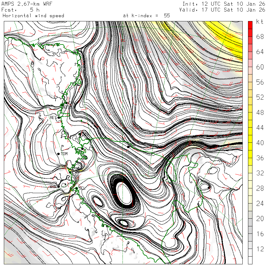This screenshot has width=267, height=267.
Task: Click the REY station marker
Action: pyautogui.click(x=59, y=117)
